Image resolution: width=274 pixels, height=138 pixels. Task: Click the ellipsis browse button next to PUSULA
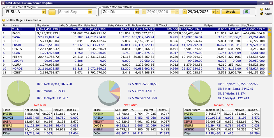pyautogui.click(x=52, y=12)
